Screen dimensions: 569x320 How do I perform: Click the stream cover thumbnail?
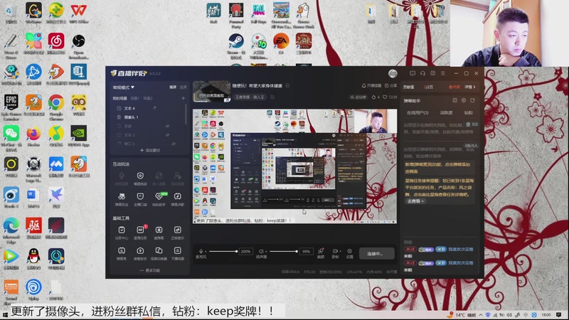coord(211,91)
